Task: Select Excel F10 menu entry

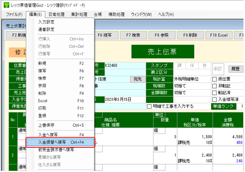Action: [61, 101]
